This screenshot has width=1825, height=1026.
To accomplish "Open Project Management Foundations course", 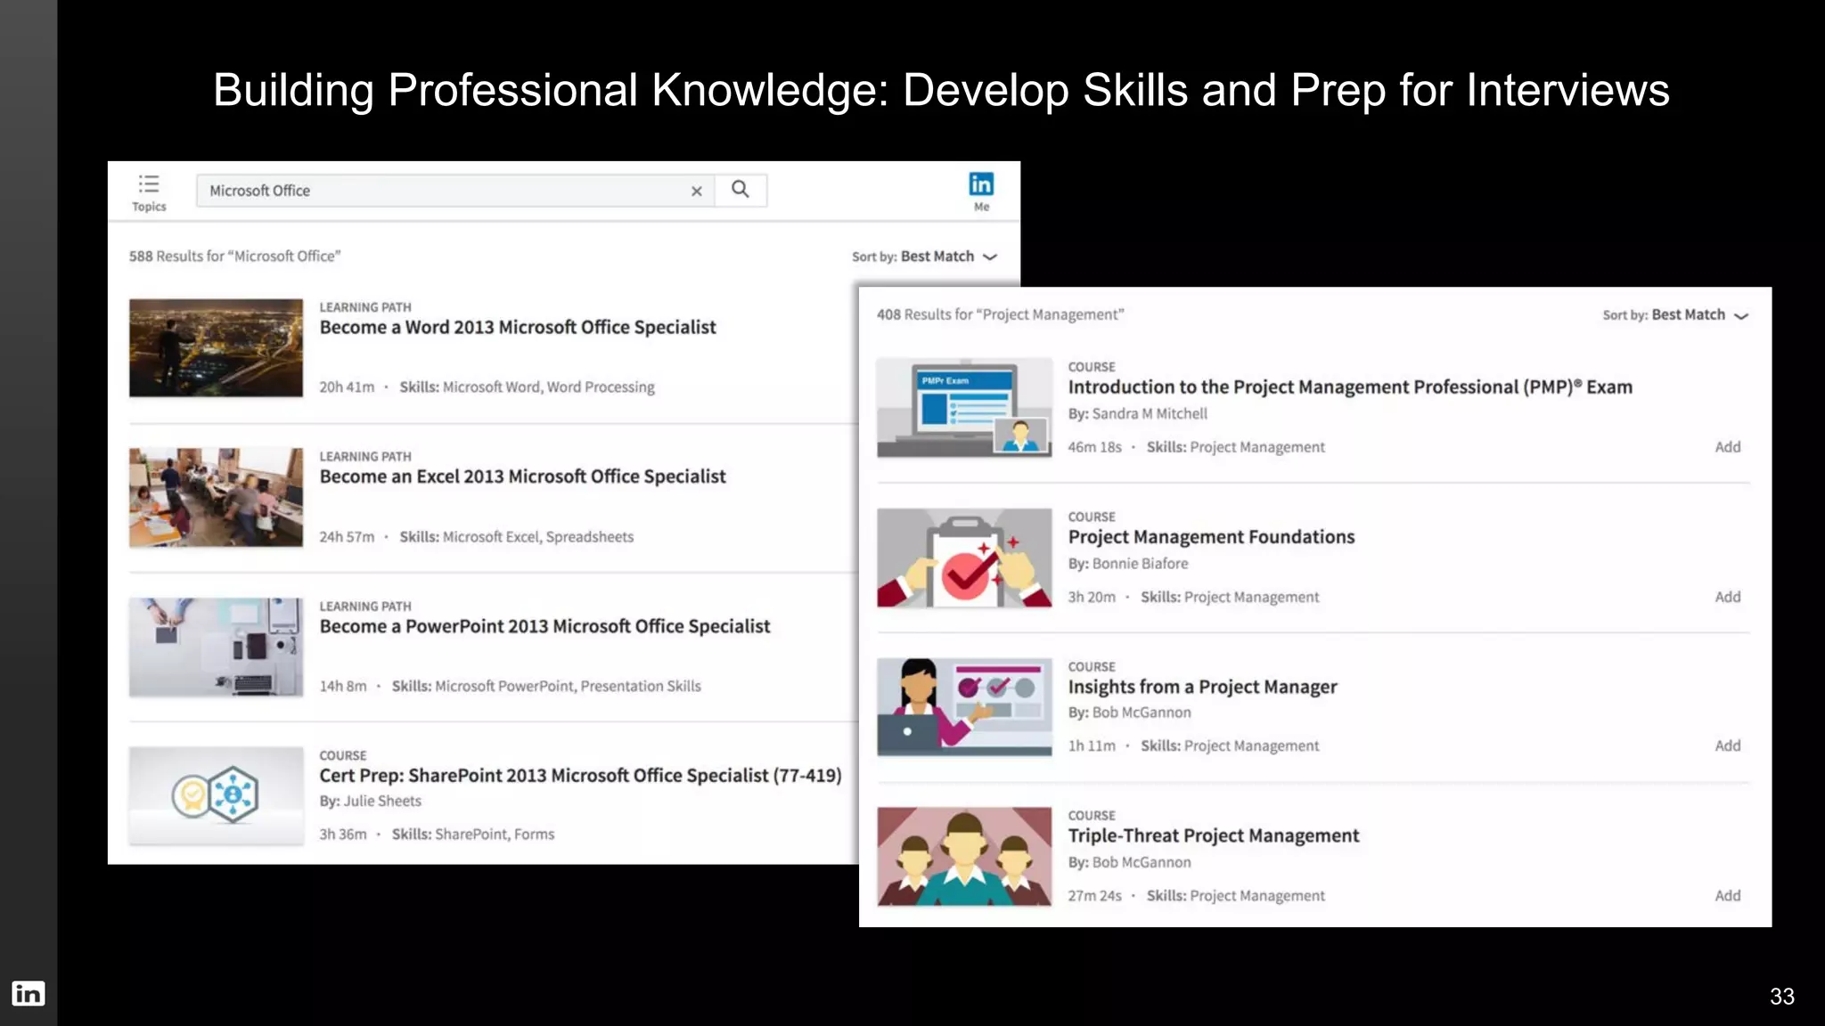I will pos(1211,537).
